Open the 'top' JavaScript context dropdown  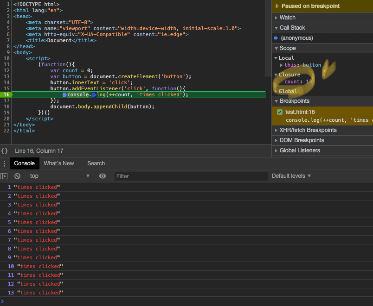[59, 176]
